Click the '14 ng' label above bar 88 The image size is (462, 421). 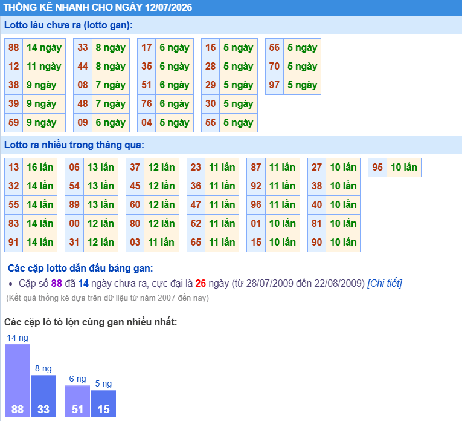point(18,338)
